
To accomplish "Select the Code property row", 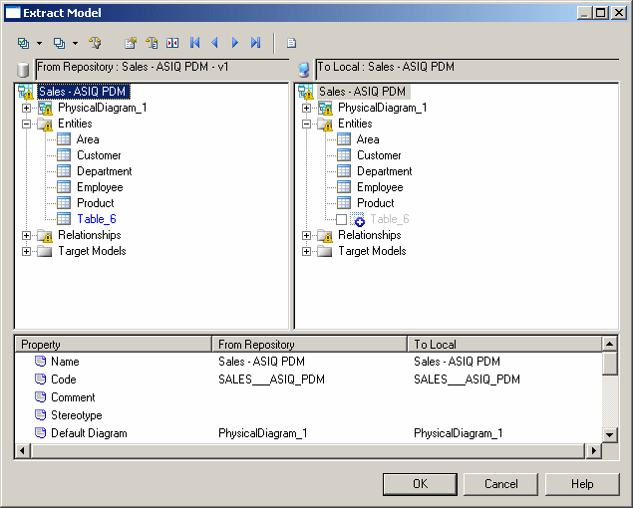I will [308, 380].
